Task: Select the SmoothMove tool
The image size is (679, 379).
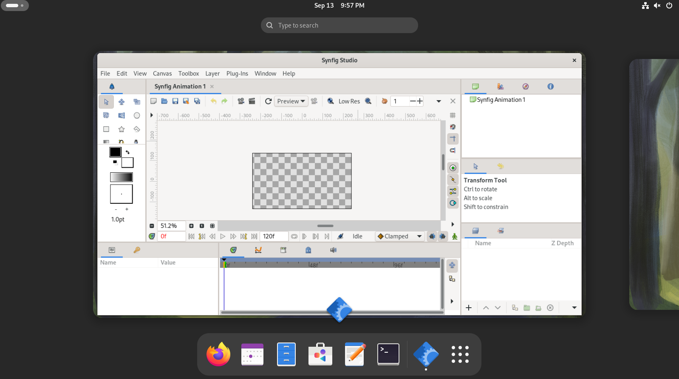Action: tap(122, 102)
